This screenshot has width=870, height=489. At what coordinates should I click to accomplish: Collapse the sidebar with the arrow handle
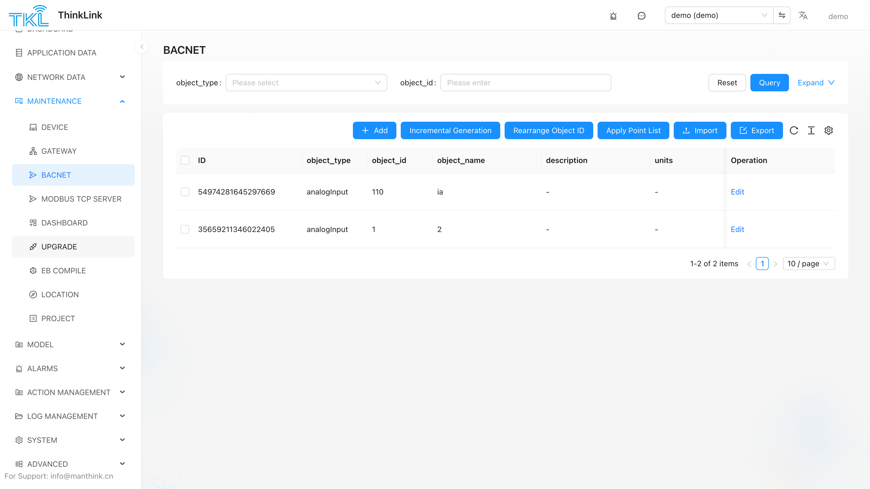click(142, 47)
